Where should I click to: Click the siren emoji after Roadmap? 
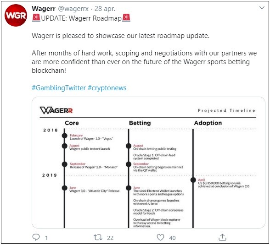click(126, 18)
